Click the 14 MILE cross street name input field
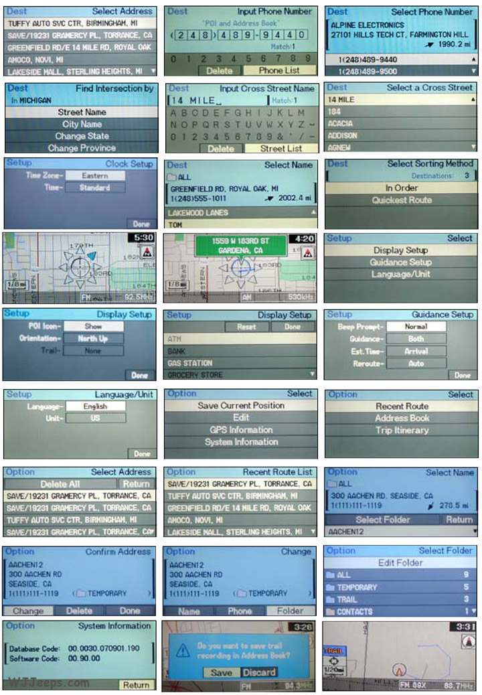The image size is (482, 695). pyautogui.click(x=216, y=100)
